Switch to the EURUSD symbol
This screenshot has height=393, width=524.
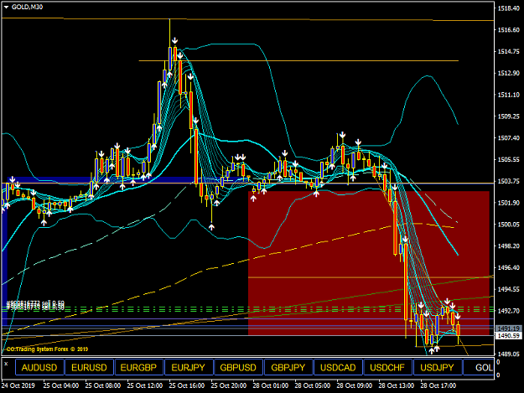[x=89, y=367]
